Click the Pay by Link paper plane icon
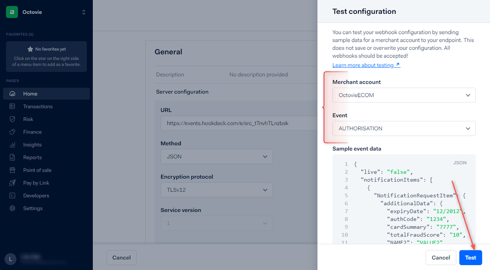490x270 pixels. [x=12, y=183]
